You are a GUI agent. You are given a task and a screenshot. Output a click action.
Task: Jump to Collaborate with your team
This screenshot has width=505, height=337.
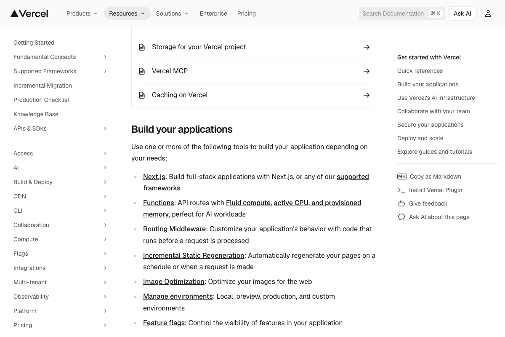433,111
